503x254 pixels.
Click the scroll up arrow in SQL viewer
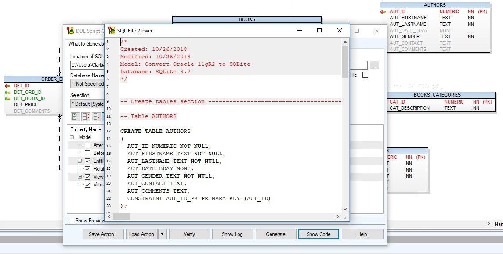(x=345, y=42)
